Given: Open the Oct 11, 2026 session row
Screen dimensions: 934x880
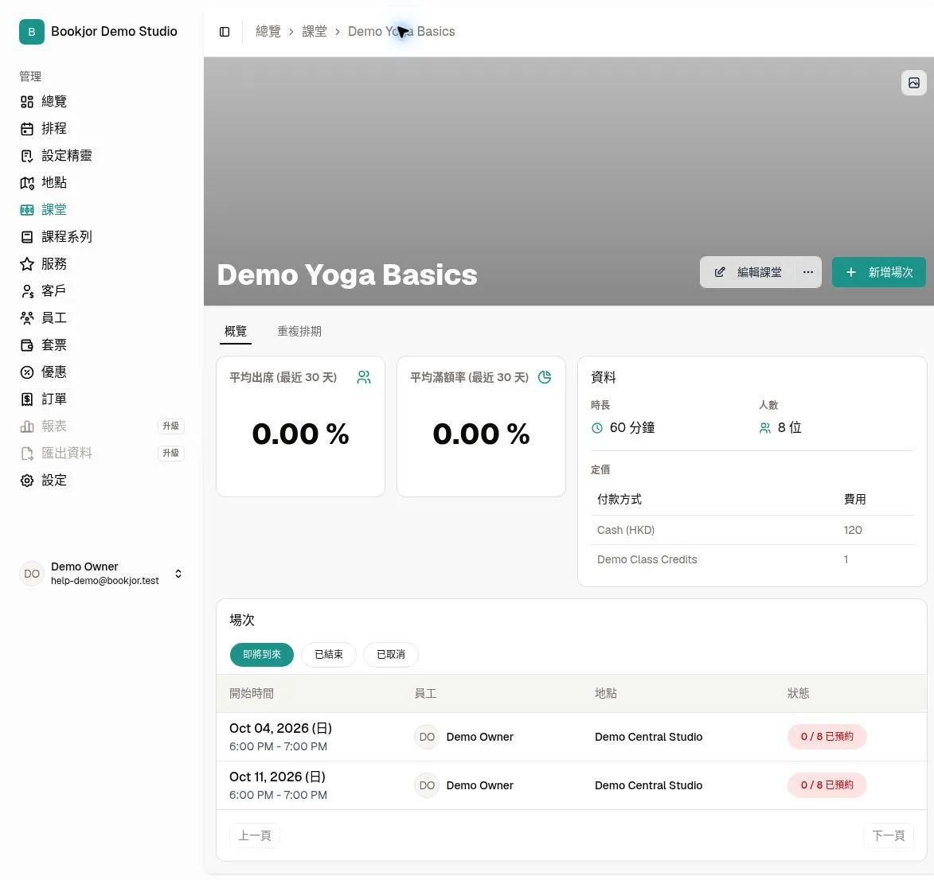Looking at the screenshot, I should tap(571, 786).
